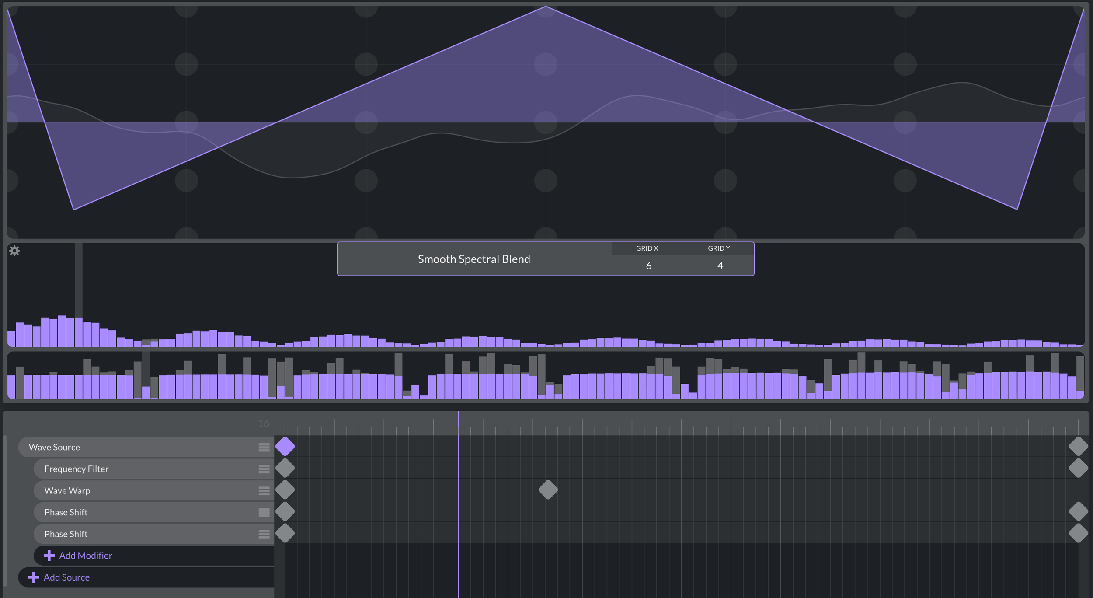Click the Grid X value 6
Screen dimensions: 1093x598
coord(648,266)
